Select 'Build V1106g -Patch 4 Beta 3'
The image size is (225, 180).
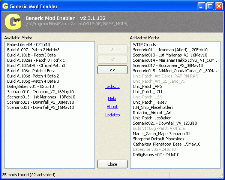33,81
